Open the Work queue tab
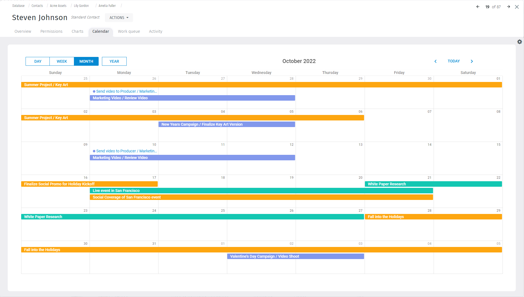Viewport: 524px width, 297px height. pos(129,31)
